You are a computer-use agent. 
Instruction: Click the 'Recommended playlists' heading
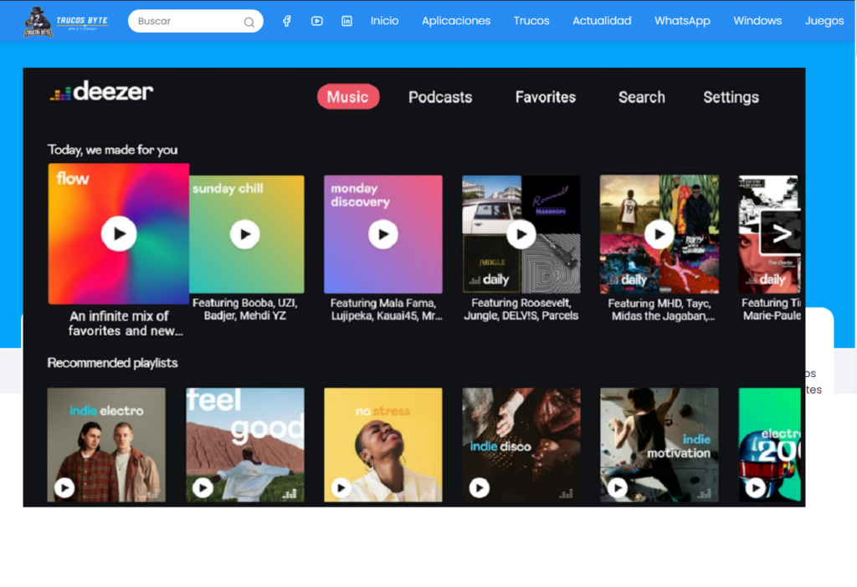pyautogui.click(x=113, y=363)
